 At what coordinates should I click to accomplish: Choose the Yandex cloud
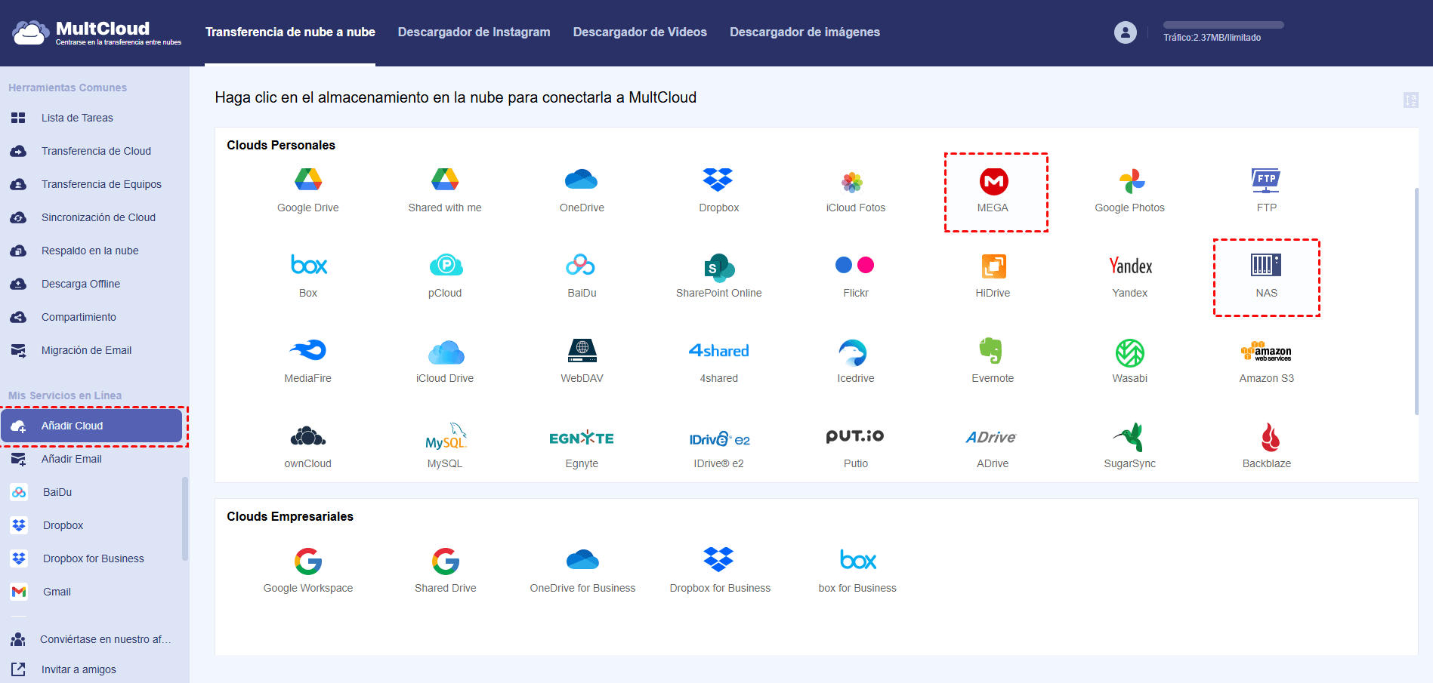click(1130, 266)
